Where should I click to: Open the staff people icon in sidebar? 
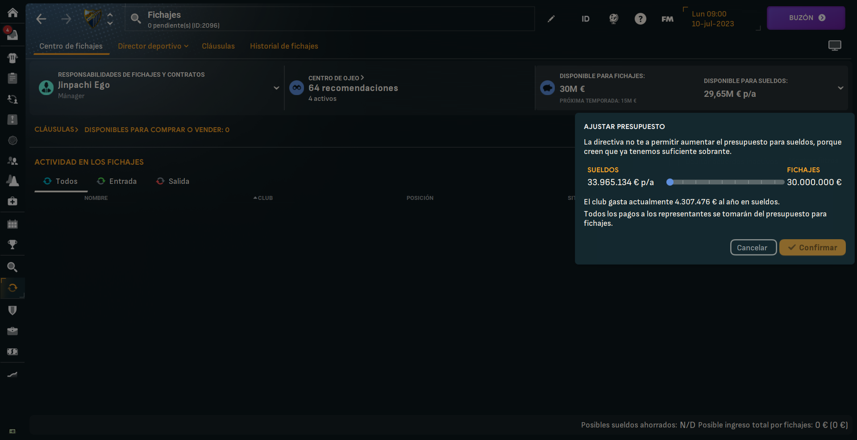click(x=12, y=161)
